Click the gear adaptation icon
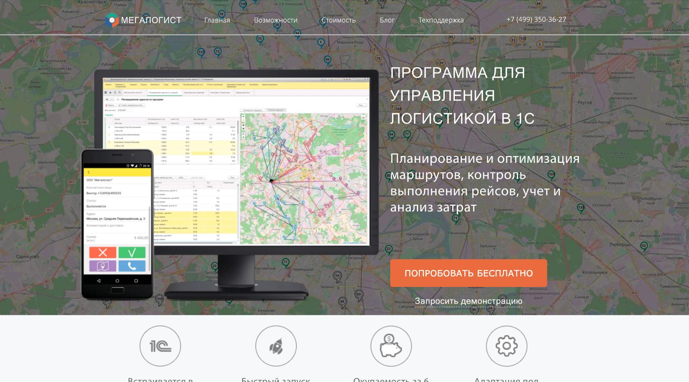689x382 pixels. coord(506,346)
